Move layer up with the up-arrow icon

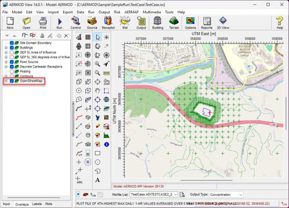(x=14, y=36)
